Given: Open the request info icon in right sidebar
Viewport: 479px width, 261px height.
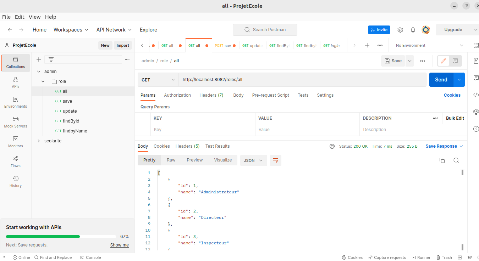Looking at the screenshot, I should click(476, 129).
